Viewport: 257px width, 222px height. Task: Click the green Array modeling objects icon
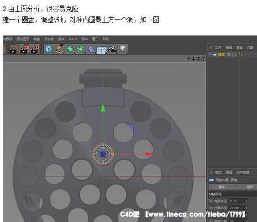tap(80, 49)
